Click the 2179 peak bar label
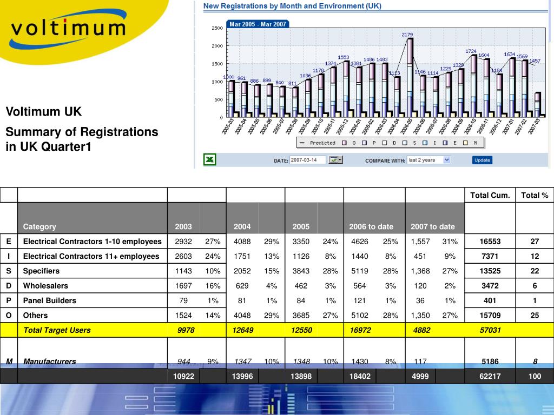Image resolution: width=554 pixels, height=415 pixels. pos(407,35)
